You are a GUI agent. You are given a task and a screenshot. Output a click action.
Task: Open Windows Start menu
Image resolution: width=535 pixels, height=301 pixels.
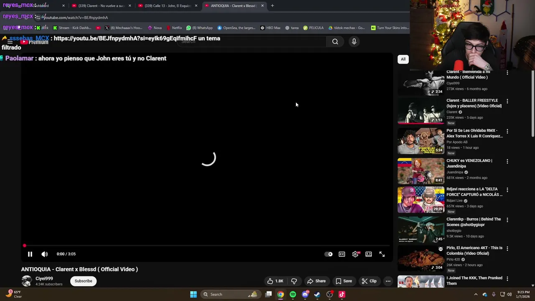point(194,294)
